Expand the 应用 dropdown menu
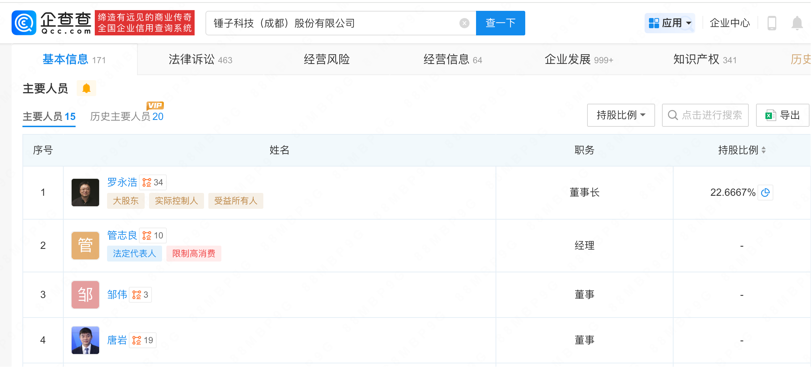This screenshot has width=811, height=367. [670, 23]
